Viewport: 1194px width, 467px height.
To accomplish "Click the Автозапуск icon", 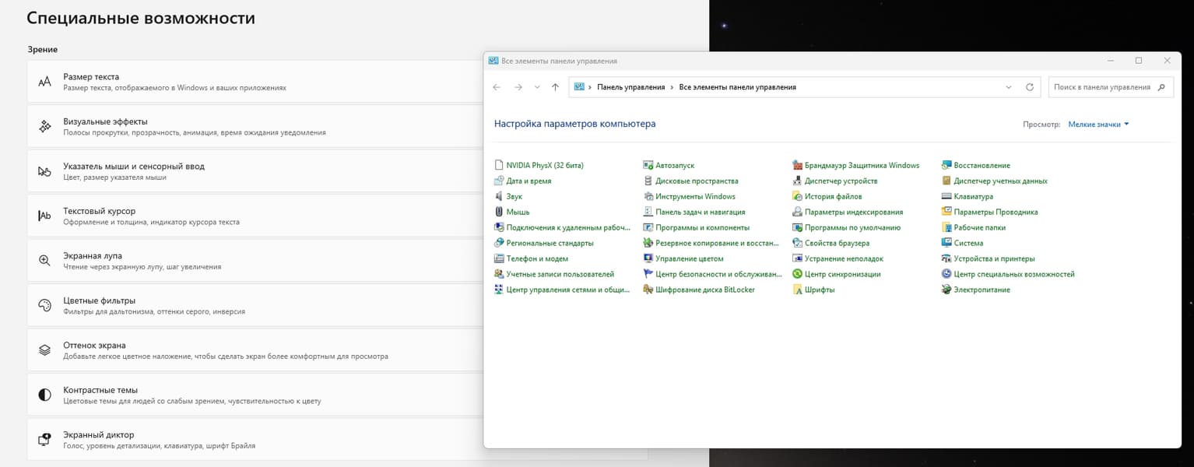I will [648, 165].
